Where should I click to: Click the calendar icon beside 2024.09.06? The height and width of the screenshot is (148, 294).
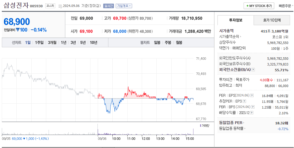(x=60, y=6)
